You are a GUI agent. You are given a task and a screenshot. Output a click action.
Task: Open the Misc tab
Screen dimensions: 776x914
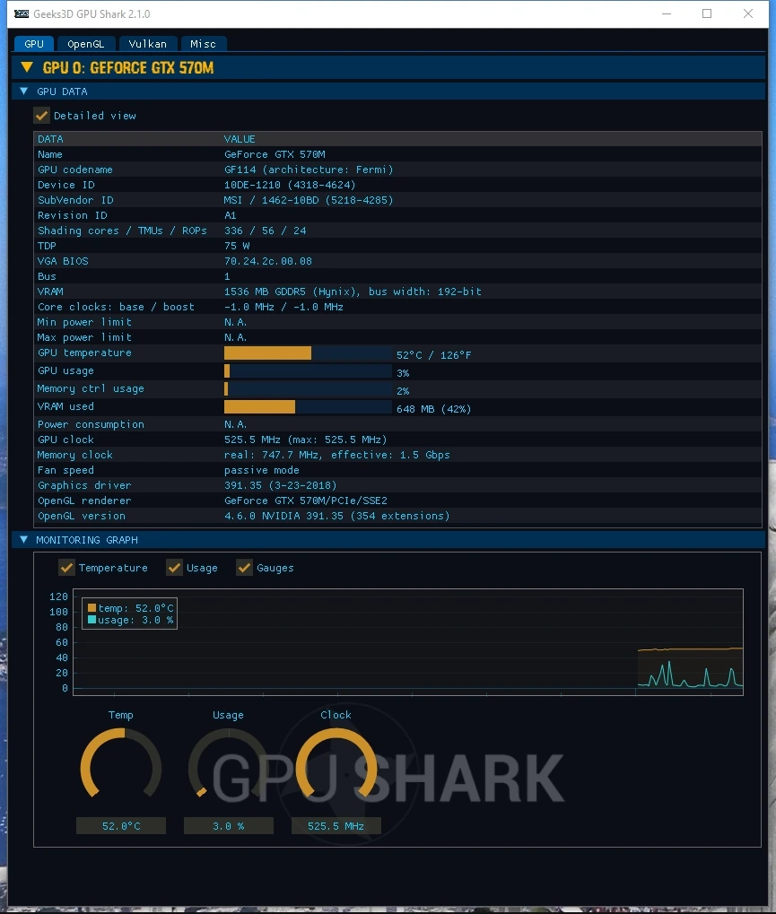click(203, 44)
